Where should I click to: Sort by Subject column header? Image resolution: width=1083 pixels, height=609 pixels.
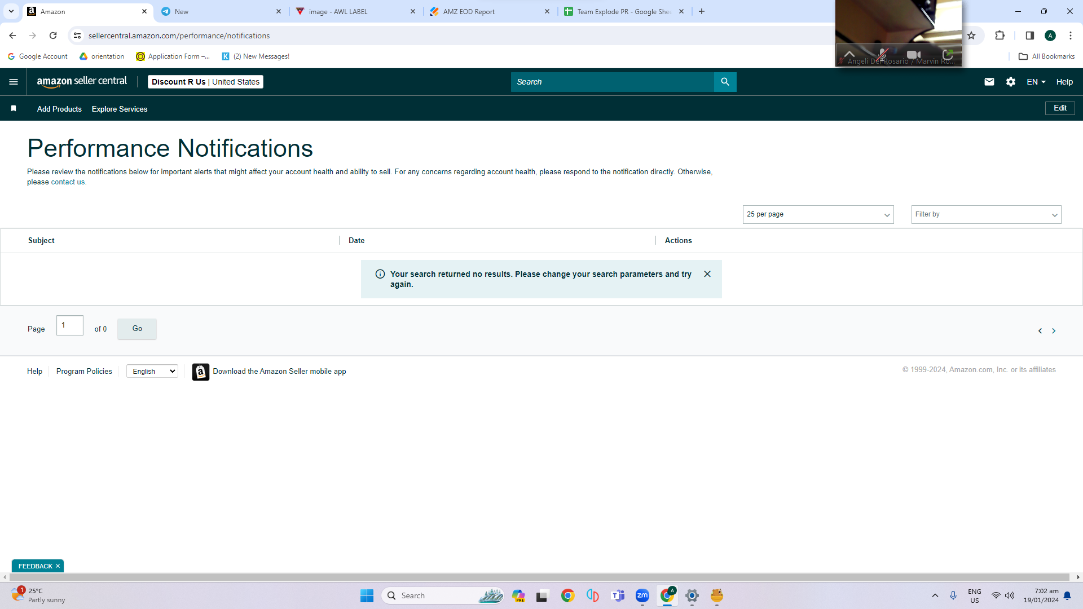point(41,240)
